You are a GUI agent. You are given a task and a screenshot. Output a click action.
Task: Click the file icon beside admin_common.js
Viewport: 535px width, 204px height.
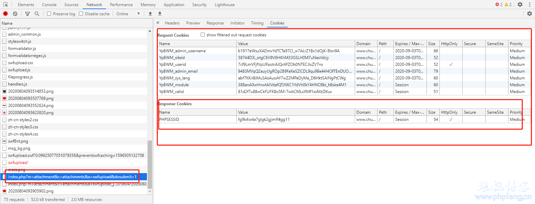(4, 34)
